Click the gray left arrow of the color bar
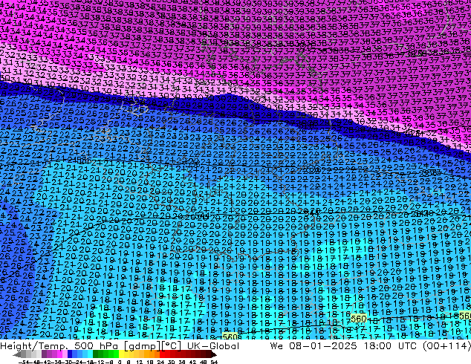Screen dimensions: 471x364 [x=17, y=354]
